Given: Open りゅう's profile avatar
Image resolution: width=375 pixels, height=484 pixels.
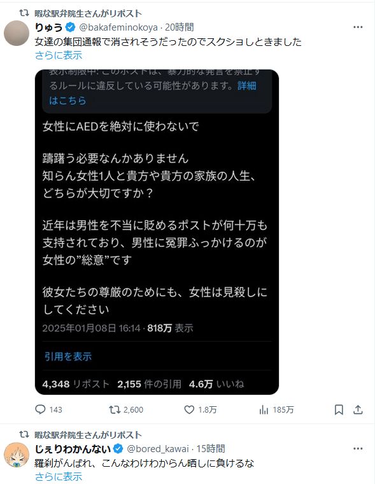Looking at the screenshot, I should (17, 33).
